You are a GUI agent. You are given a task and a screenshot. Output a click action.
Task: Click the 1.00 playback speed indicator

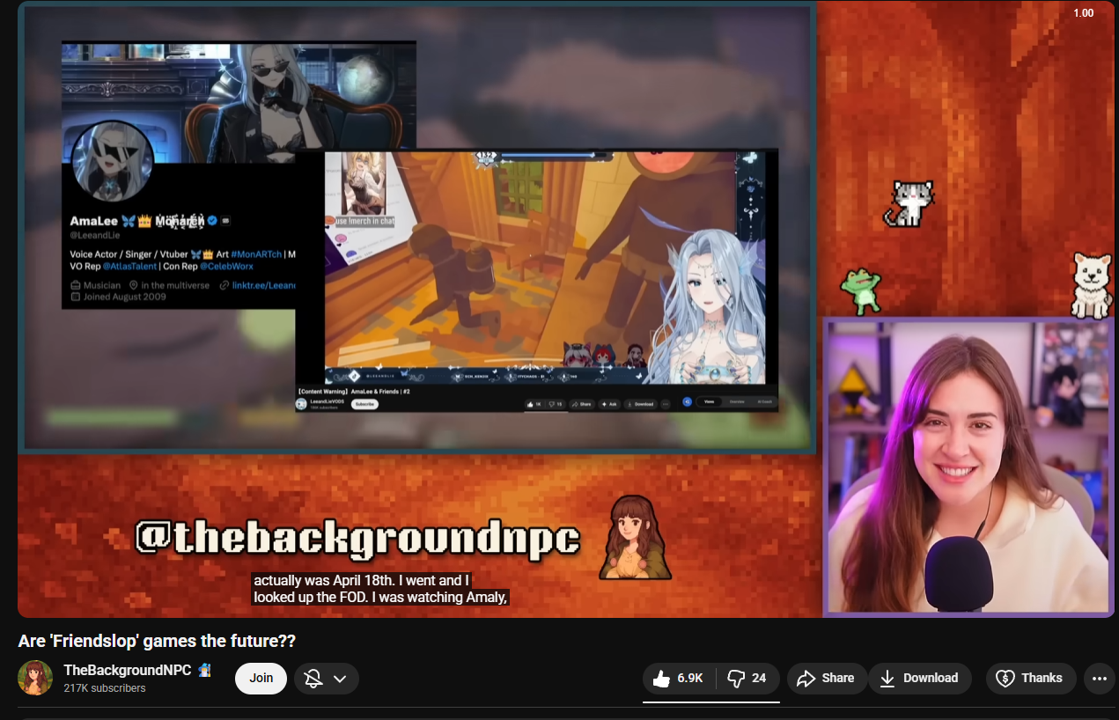pos(1083,12)
